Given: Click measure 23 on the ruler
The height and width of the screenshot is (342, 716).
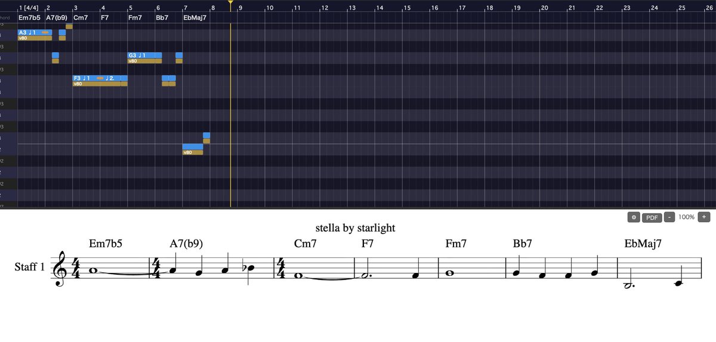Looking at the screenshot, I should [x=626, y=8].
